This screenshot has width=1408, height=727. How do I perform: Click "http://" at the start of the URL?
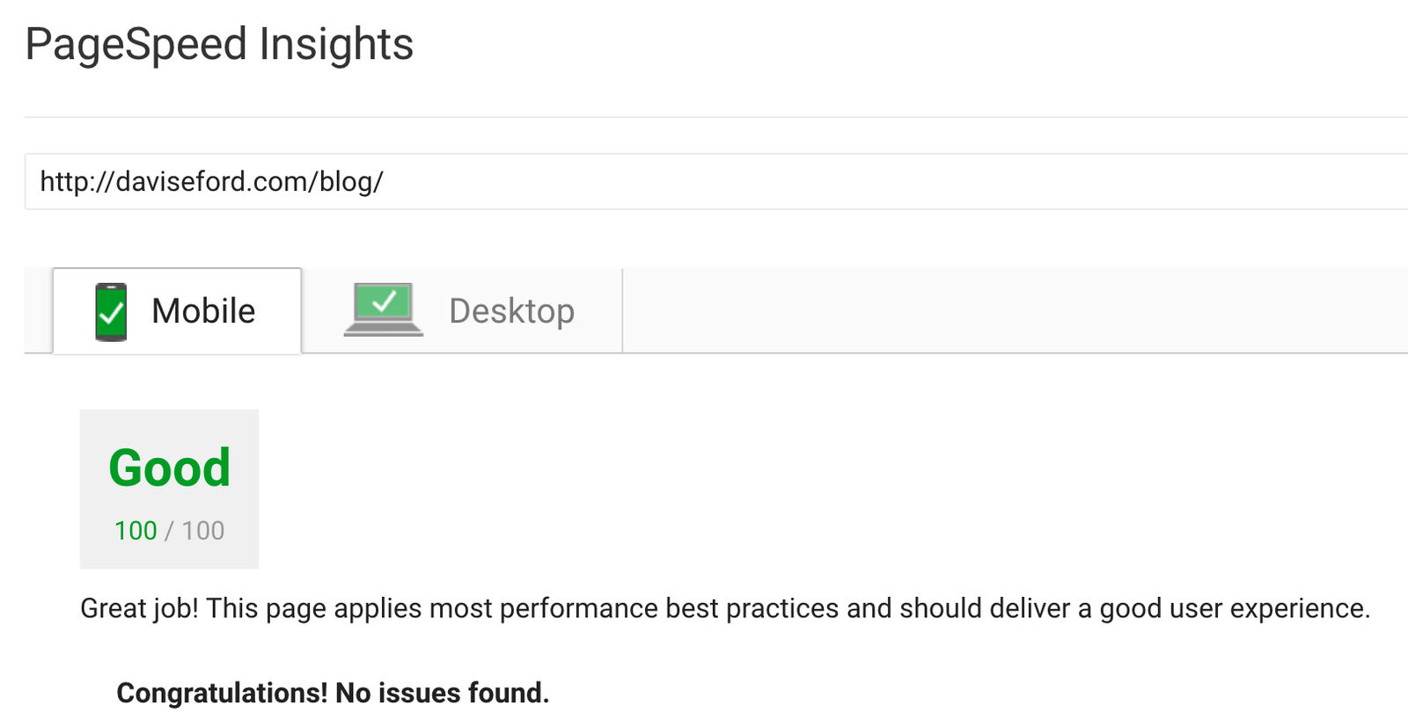tap(77, 181)
